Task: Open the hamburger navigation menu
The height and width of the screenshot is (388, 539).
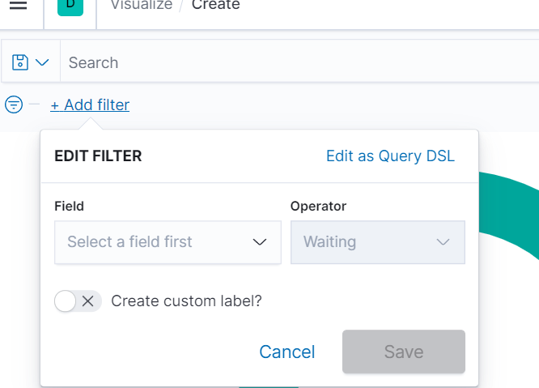Action: click(x=18, y=5)
